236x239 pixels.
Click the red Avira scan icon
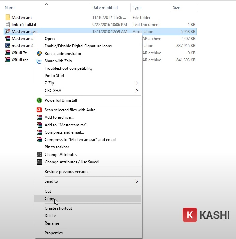39,110
